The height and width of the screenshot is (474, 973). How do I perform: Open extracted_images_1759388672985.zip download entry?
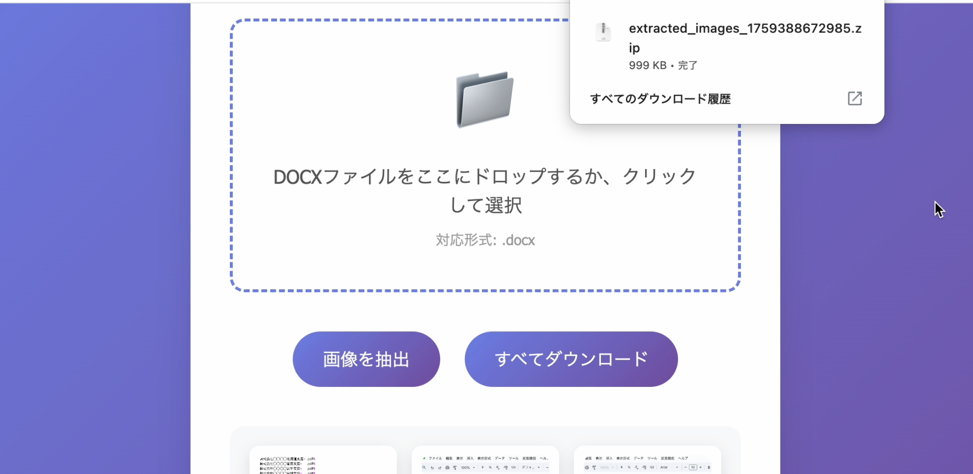point(744,38)
